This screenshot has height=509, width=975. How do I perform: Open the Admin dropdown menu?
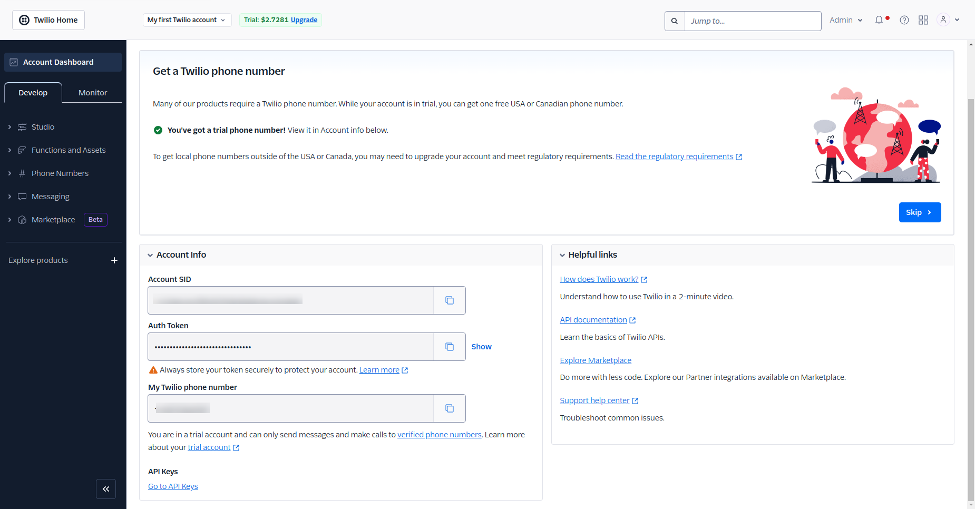point(845,20)
